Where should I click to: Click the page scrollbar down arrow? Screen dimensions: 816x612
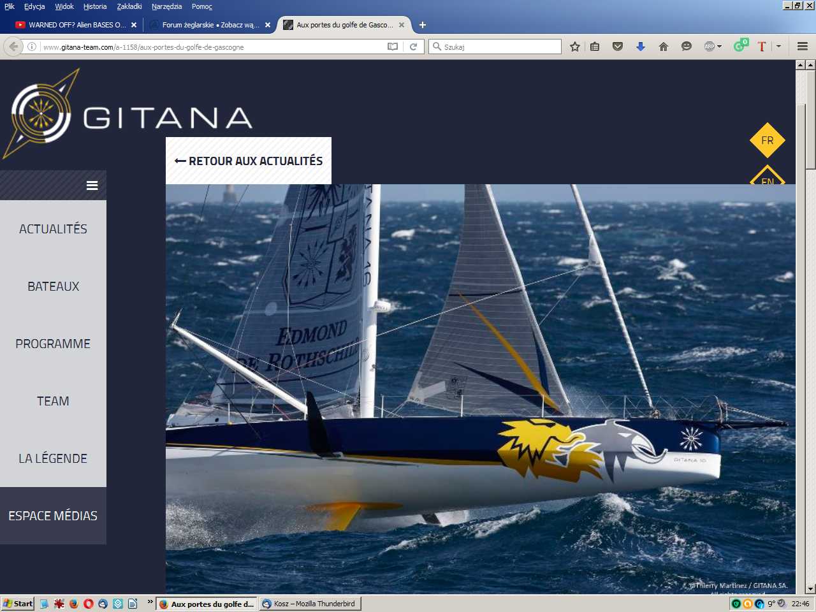(810, 589)
